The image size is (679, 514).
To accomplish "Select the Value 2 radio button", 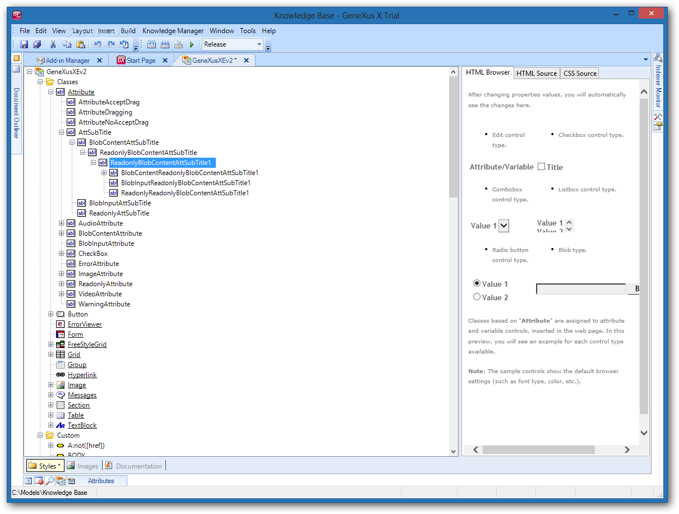I will click(x=477, y=297).
